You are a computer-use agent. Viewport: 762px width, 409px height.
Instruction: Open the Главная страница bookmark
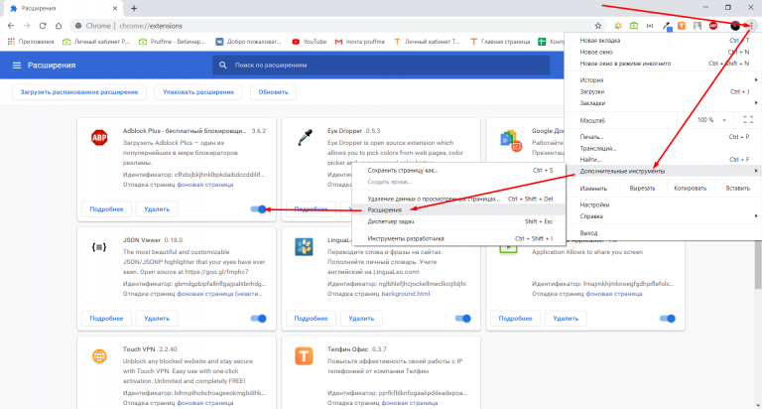[x=500, y=42]
